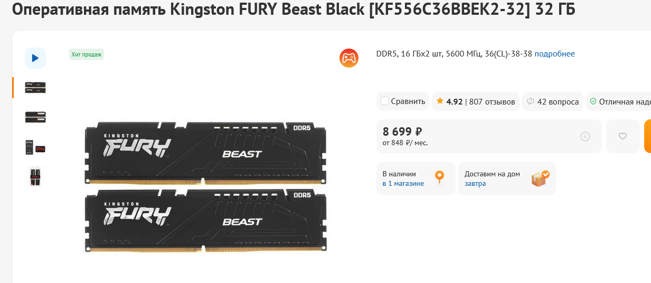Add product to favorites with heart icon
This screenshot has height=283, width=651.
point(622,136)
